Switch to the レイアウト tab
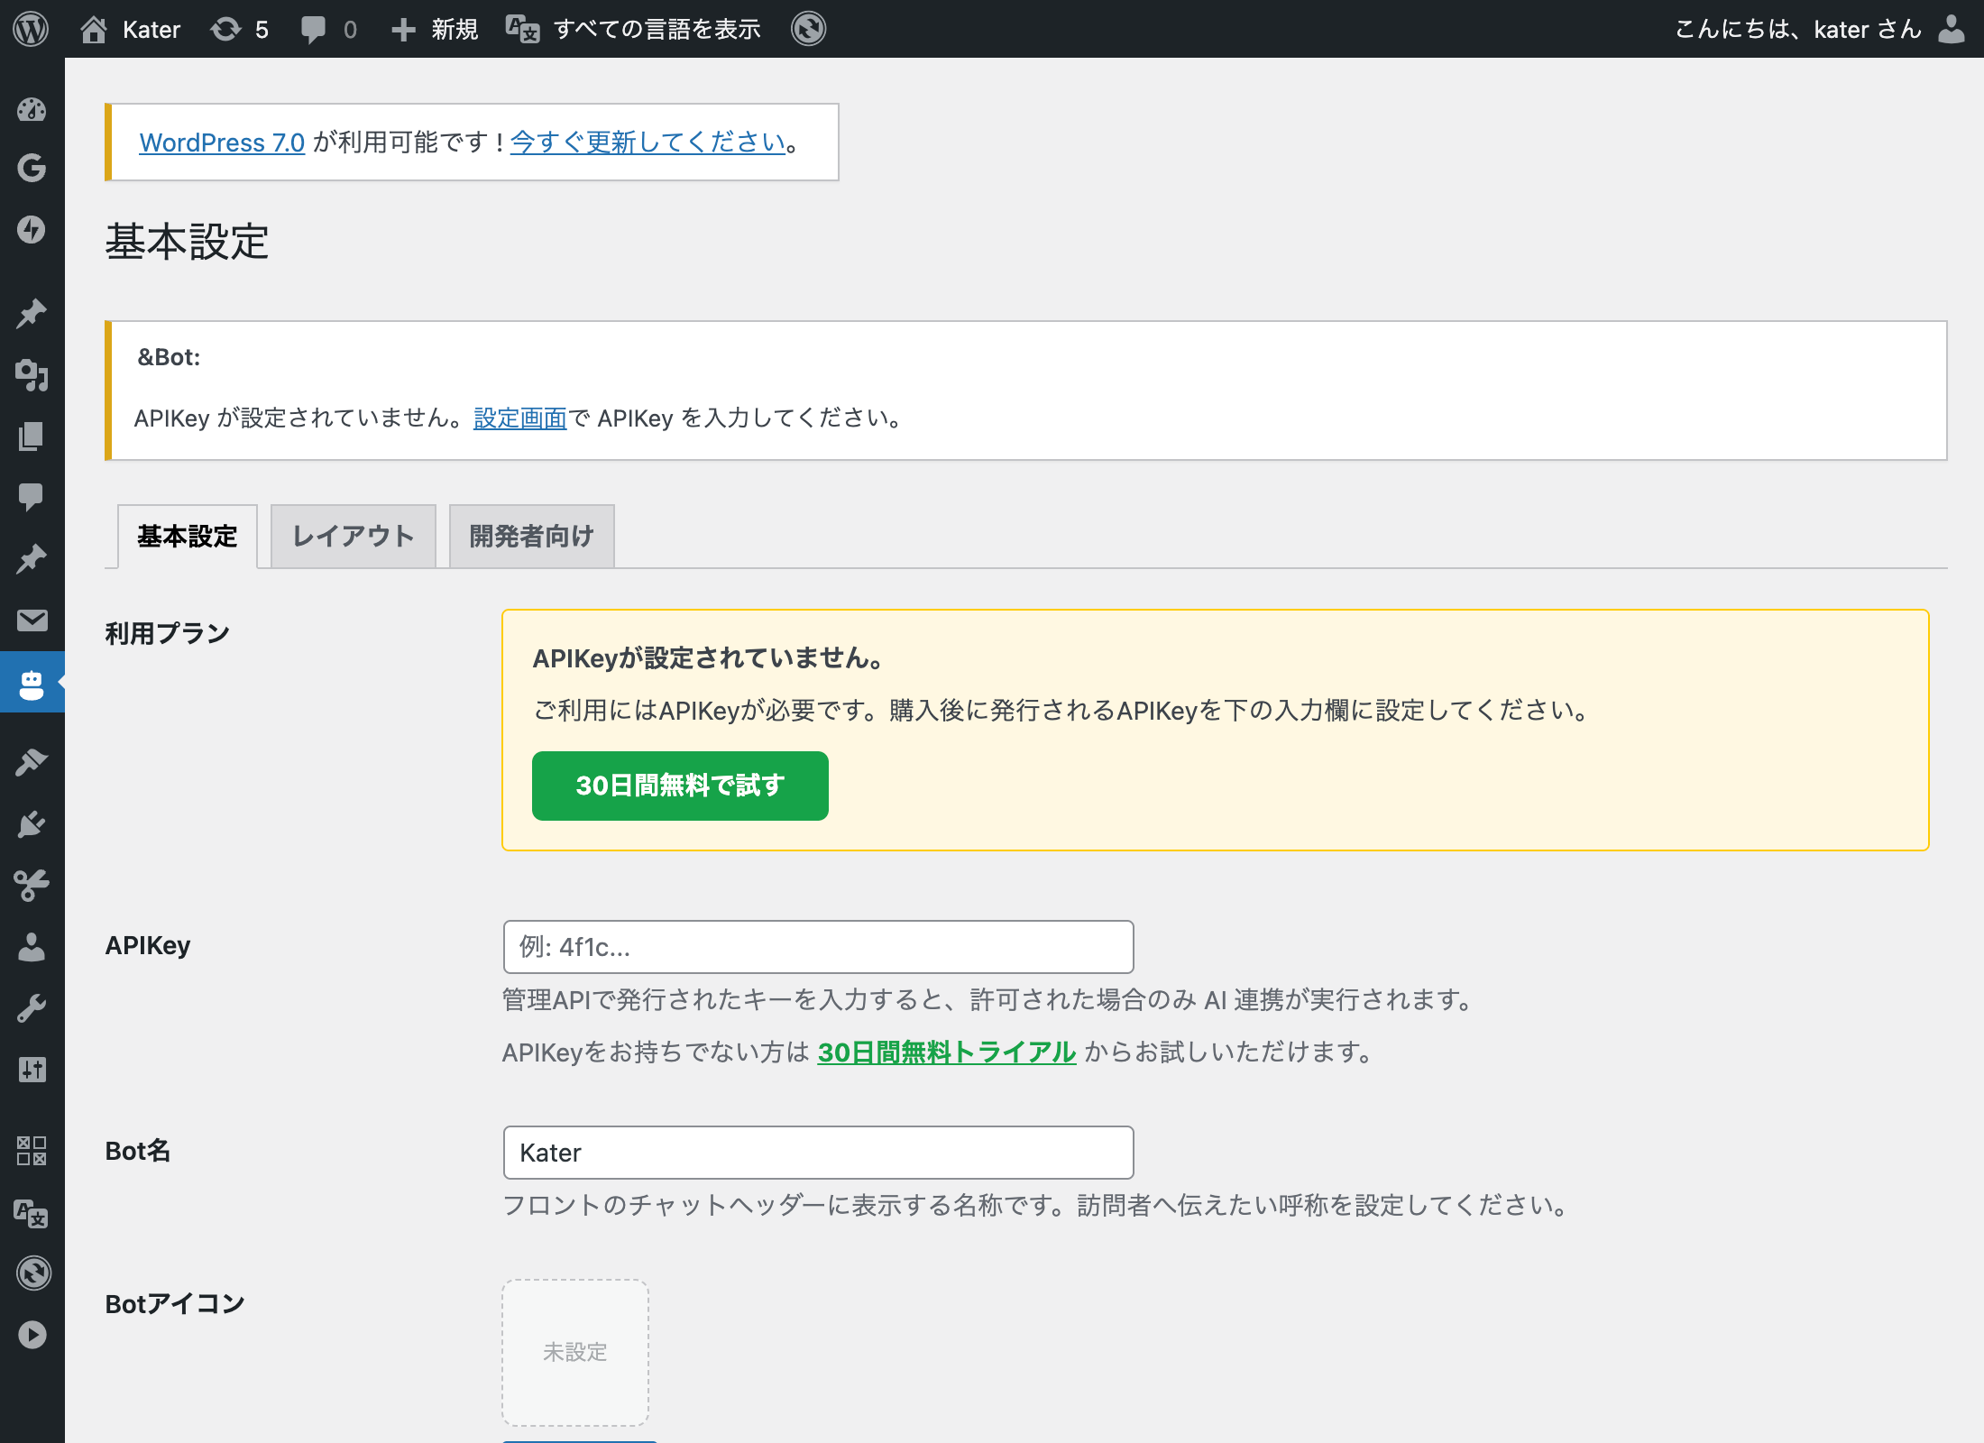Screen dimensions: 1984x1443 (354, 537)
